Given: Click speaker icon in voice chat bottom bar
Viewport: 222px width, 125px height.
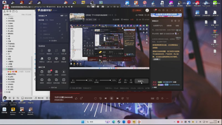Looking at the screenshot, I should (x=10, y=98).
